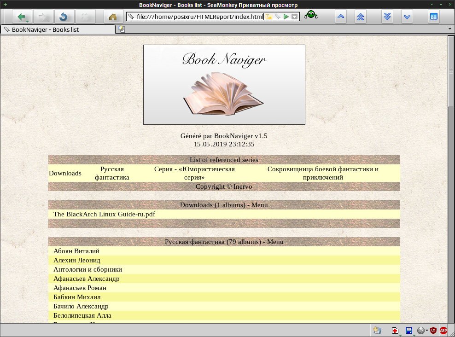The image size is (455, 337).
Task: Open Сокровищница боевой фантастики и приключений link
Action: pos(323,173)
